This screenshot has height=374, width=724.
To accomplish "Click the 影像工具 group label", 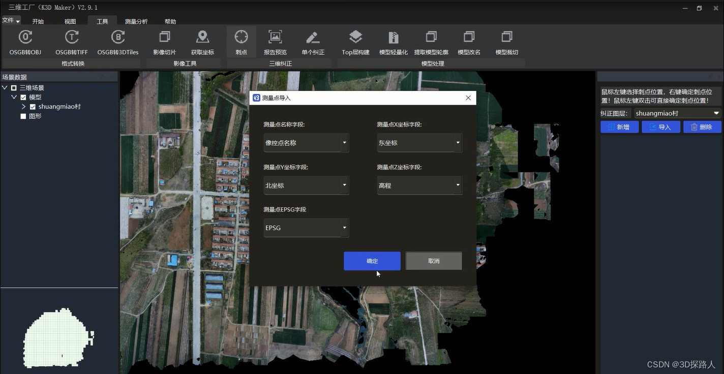I will [x=185, y=64].
